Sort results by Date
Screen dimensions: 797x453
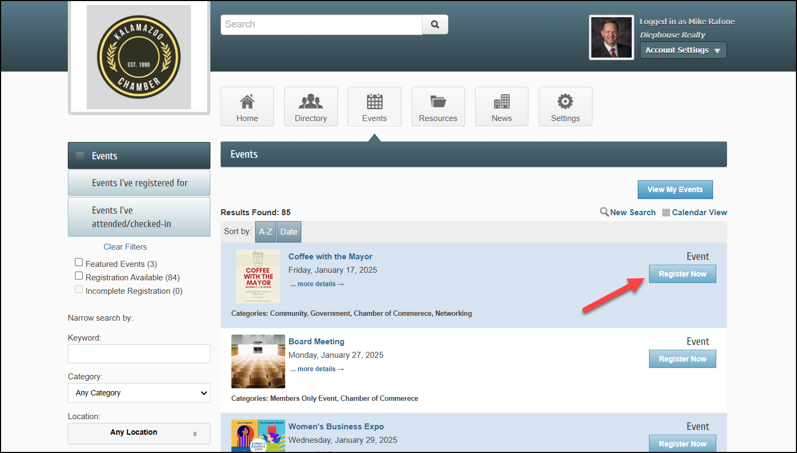(x=288, y=232)
